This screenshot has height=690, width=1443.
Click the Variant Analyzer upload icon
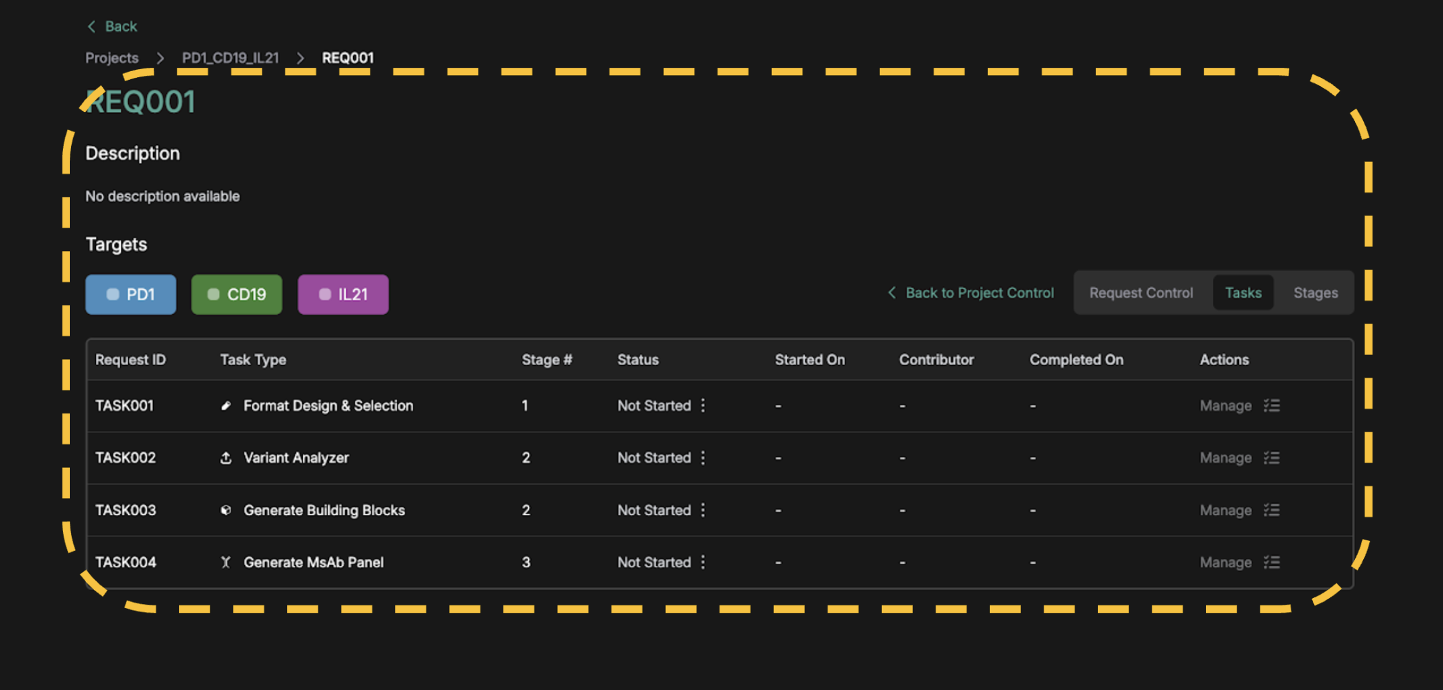(226, 458)
